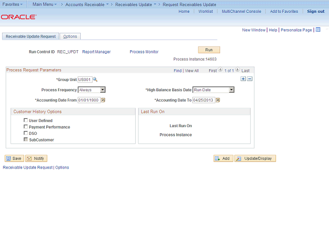The image size is (329, 246).
Task: Focus the Accounting Date From field
Action: tap(89, 100)
